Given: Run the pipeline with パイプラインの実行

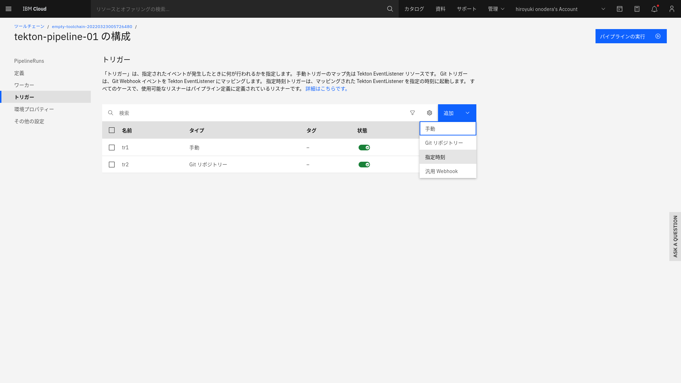Looking at the screenshot, I should pos(631,36).
